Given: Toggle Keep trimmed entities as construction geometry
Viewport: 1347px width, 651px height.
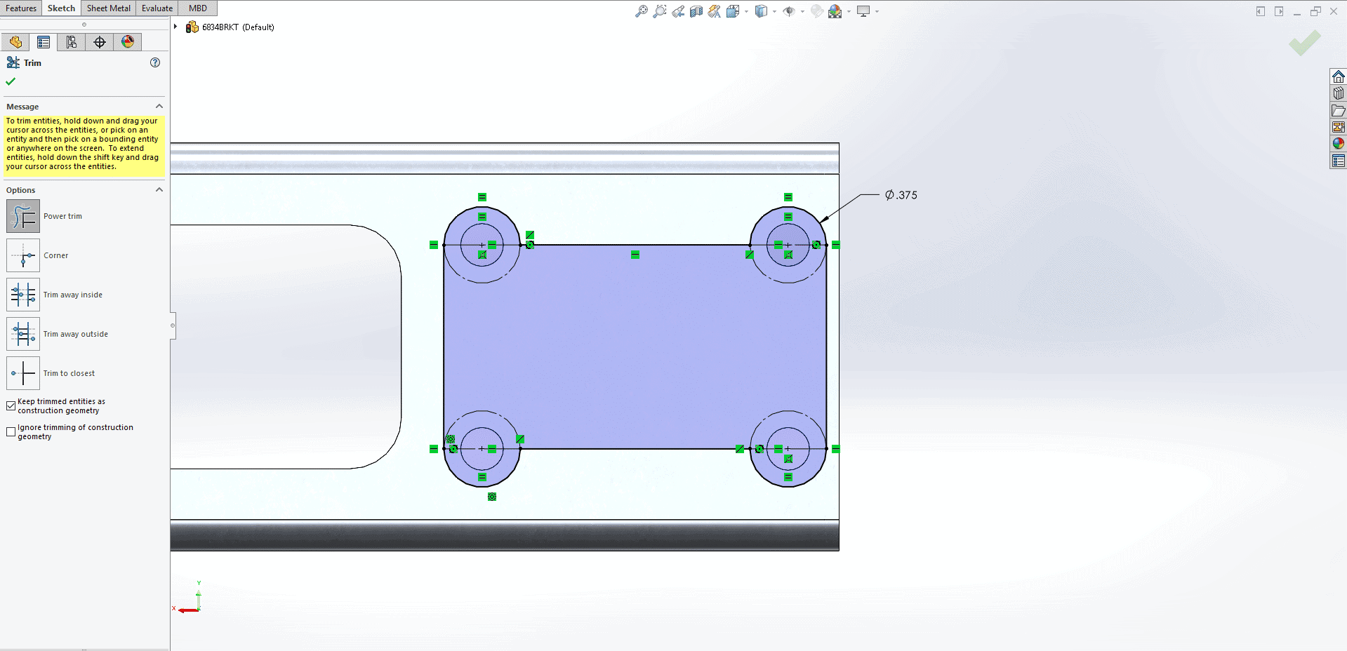Looking at the screenshot, I should click(11, 405).
